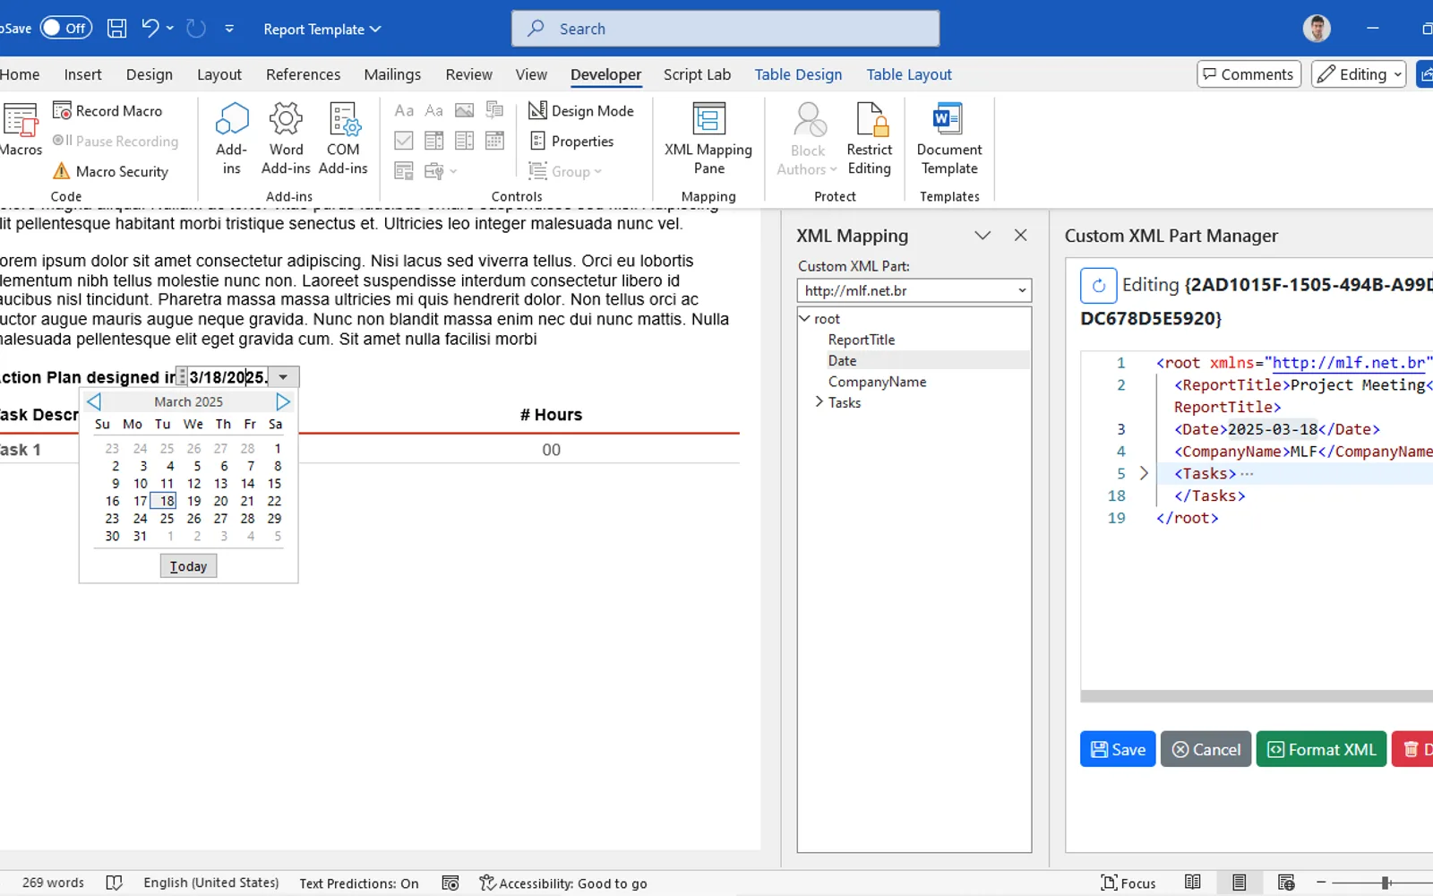Open the Report Template title dropdown
The image size is (1433, 896).
coord(322,29)
